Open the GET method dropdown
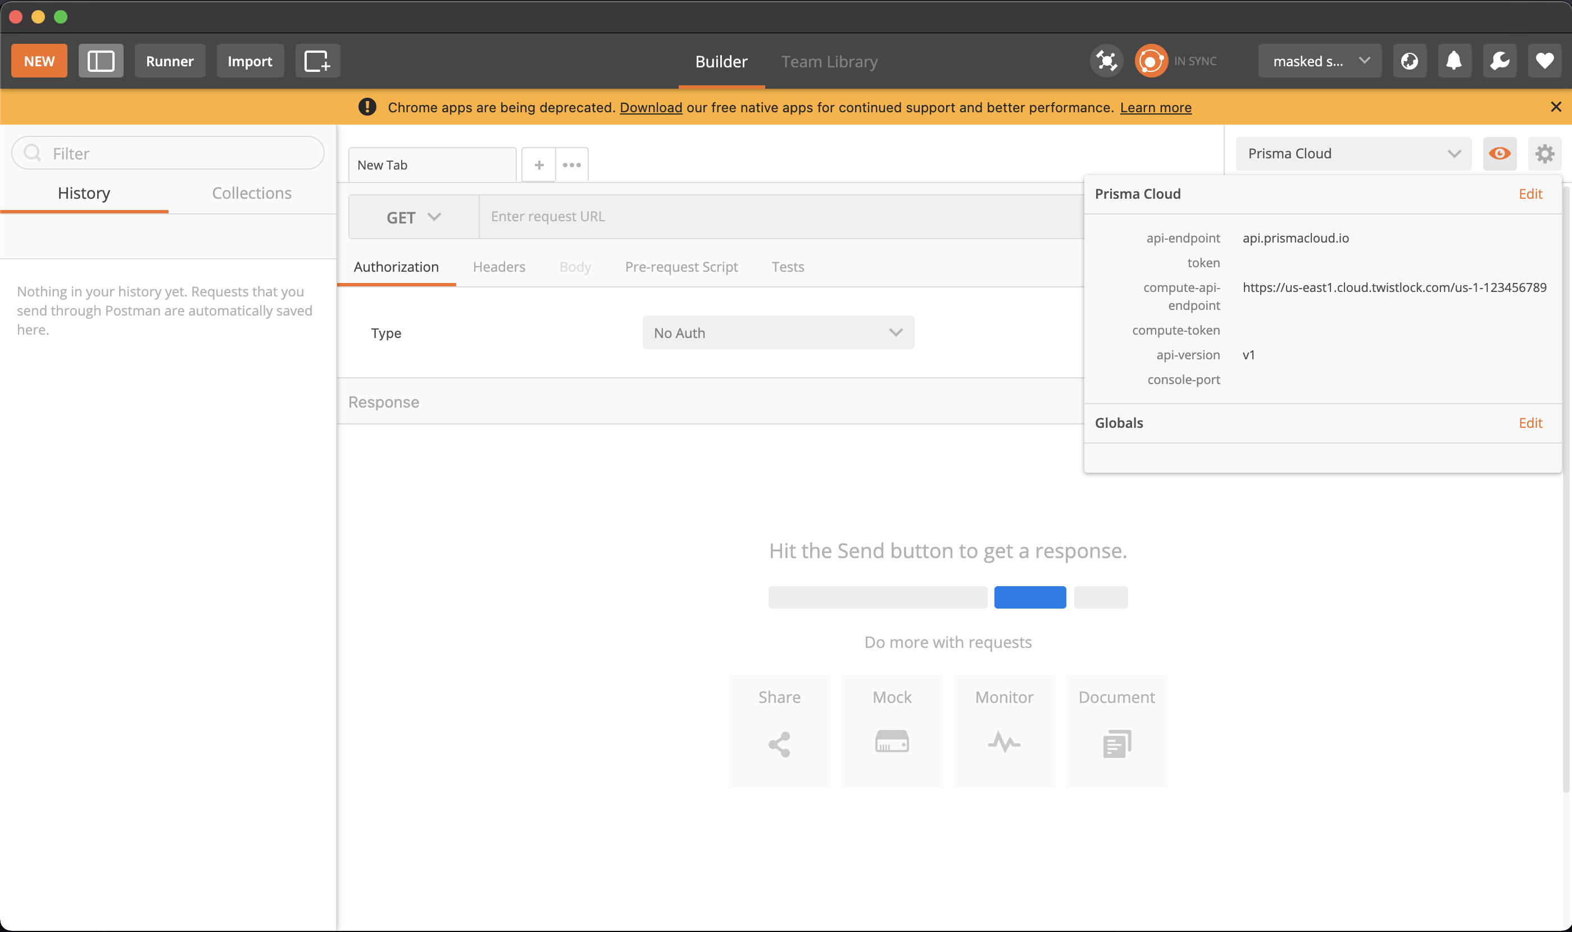The image size is (1572, 932). [x=414, y=217]
